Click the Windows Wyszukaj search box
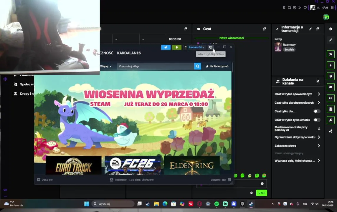This screenshot has width=337, height=212. pos(113,204)
